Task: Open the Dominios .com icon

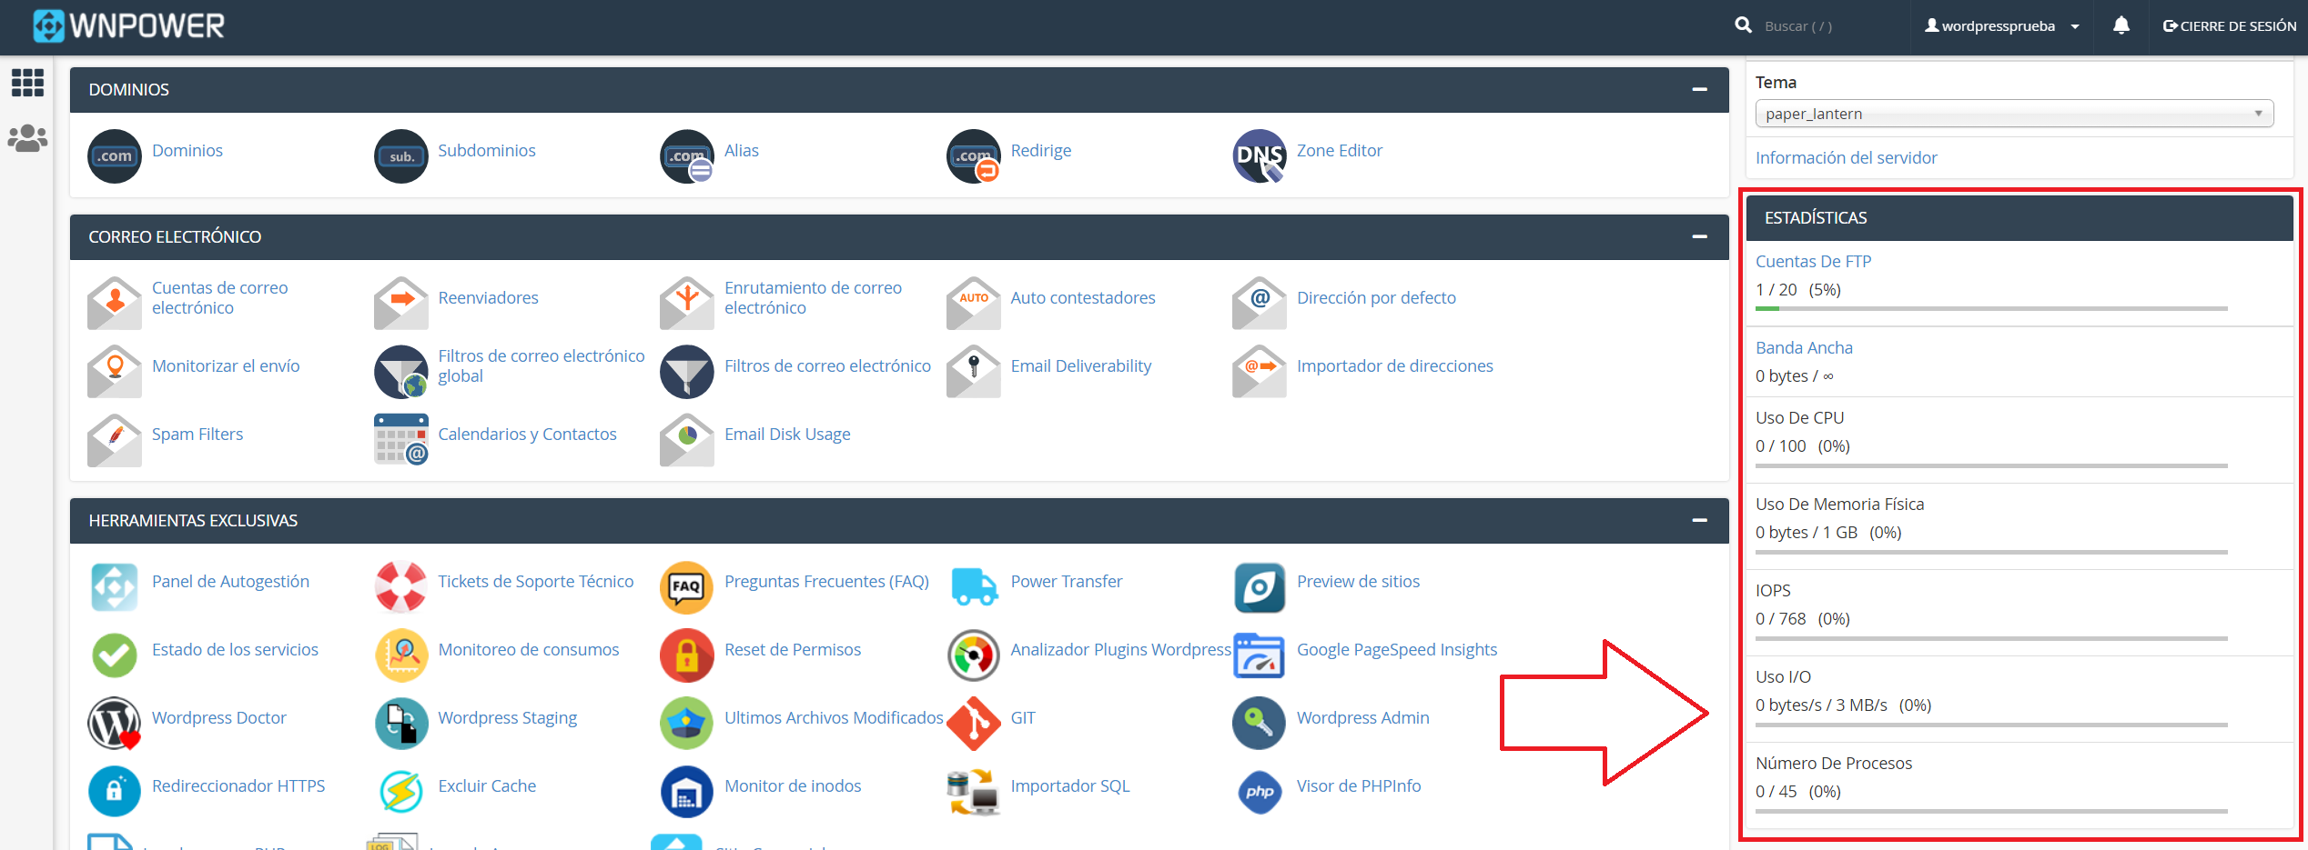Action: coord(115,156)
